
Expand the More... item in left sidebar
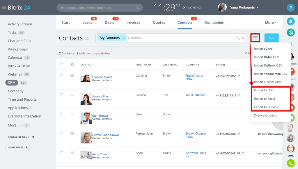(15, 125)
